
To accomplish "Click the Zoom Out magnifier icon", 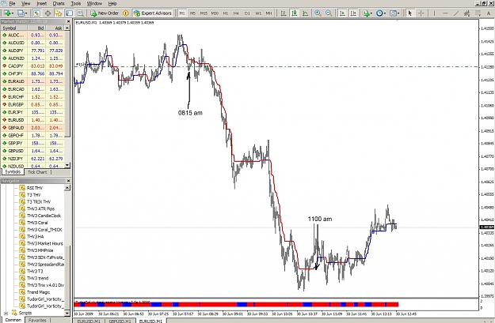I will [329, 13].
